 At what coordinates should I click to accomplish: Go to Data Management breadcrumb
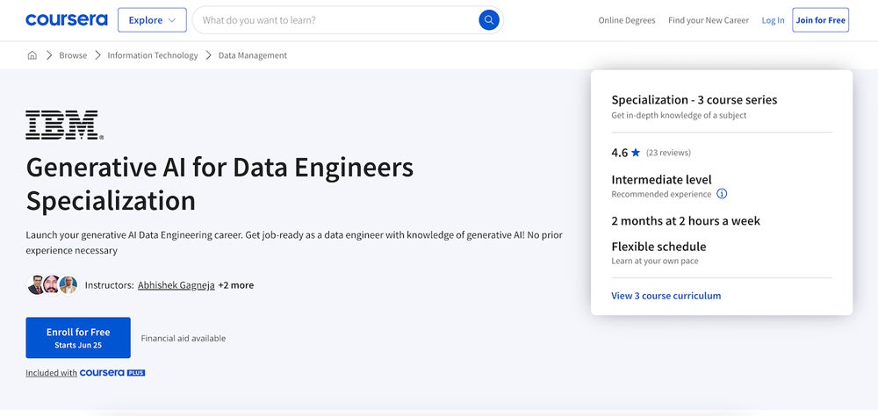coord(253,55)
